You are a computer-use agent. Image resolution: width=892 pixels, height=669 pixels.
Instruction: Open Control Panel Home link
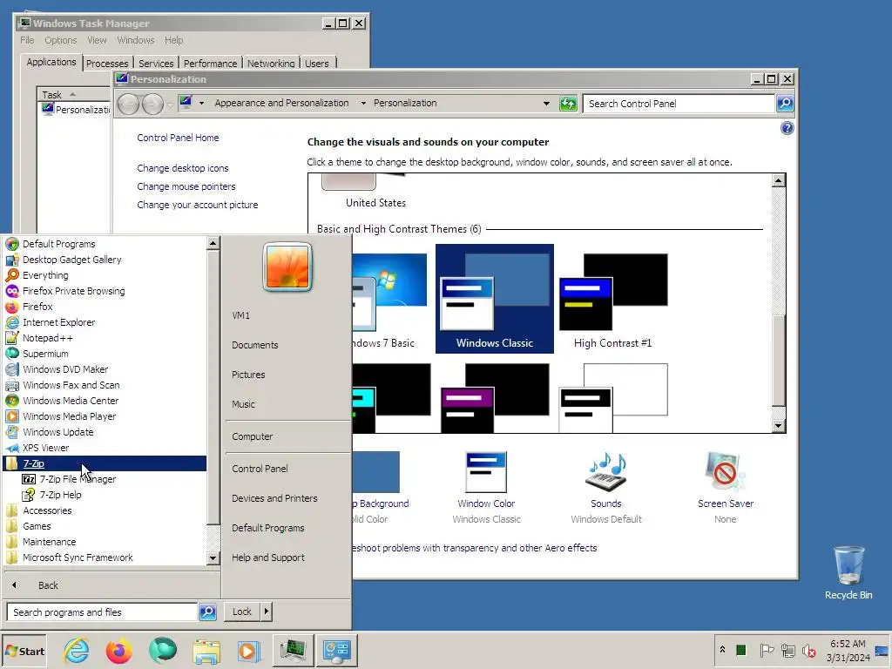[x=178, y=138]
